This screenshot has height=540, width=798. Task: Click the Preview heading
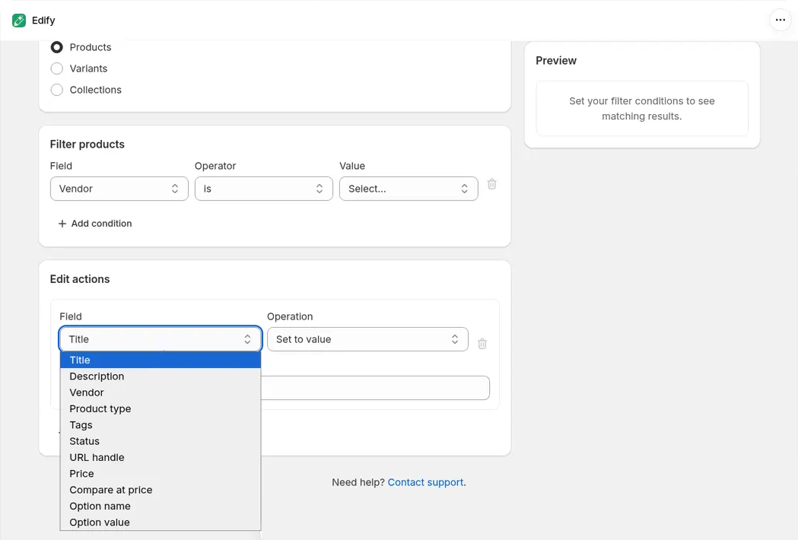pyautogui.click(x=556, y=61)
